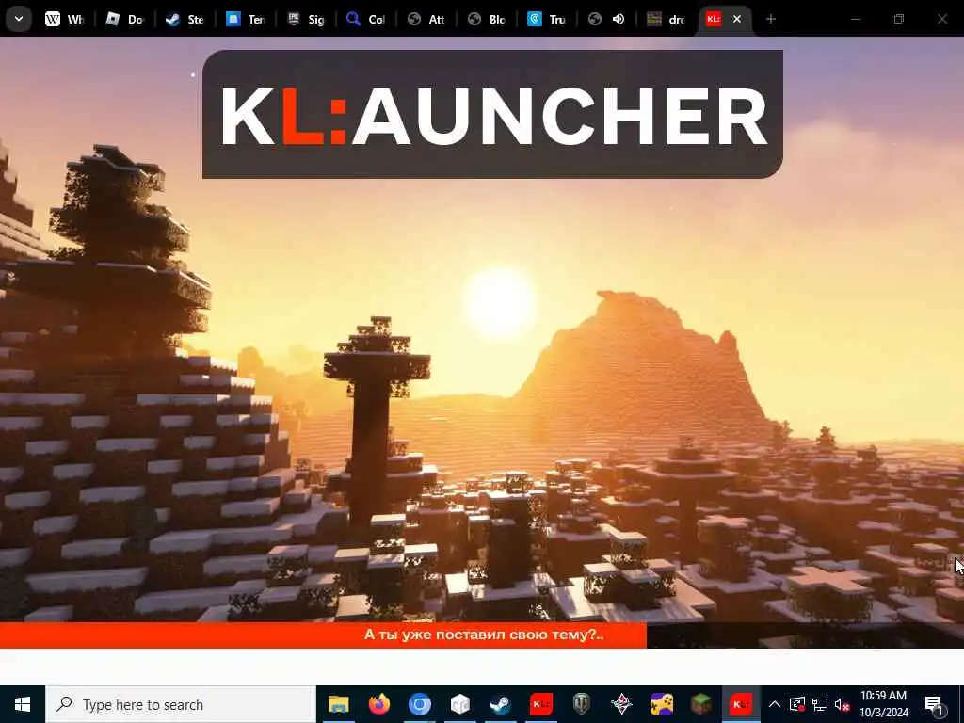Open the purple gamepad app in taskbar

click(662, 704)
